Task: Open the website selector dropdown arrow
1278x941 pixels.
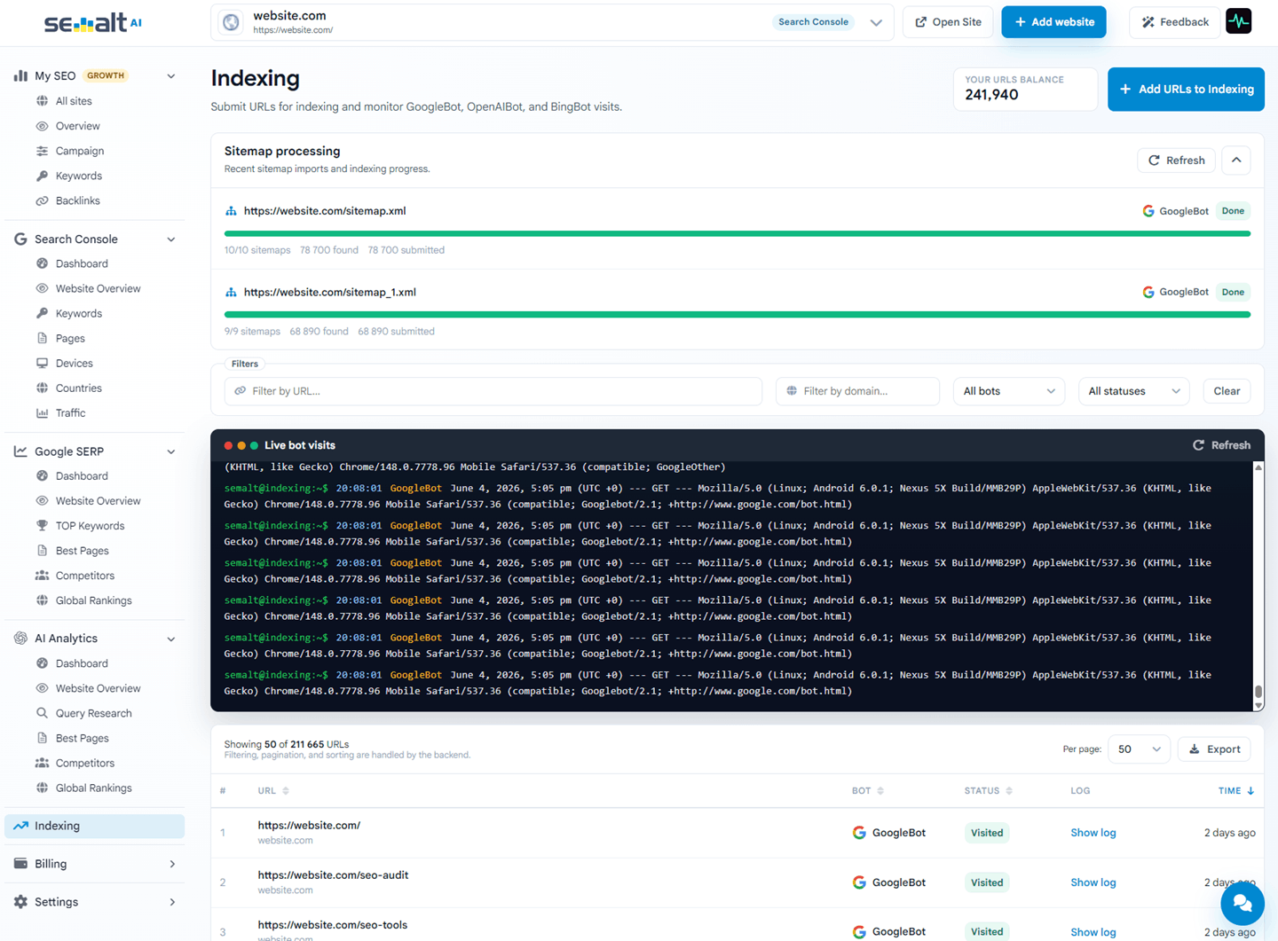Action: pyautogui.click(x=876, y=23)
